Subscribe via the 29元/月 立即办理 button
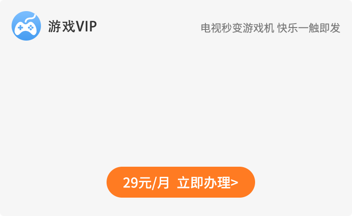352x216 pixels. click(181, 182)
